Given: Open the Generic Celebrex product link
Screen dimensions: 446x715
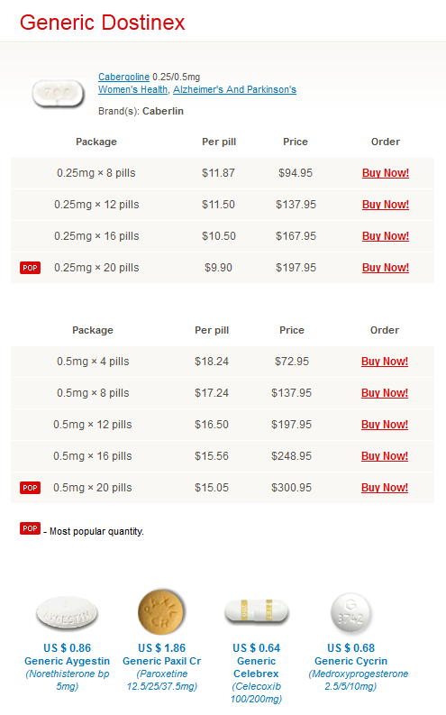Looking at the screenshot, I should coord(257,667).
